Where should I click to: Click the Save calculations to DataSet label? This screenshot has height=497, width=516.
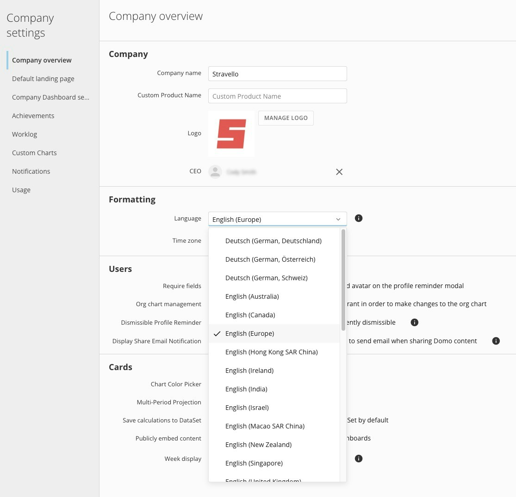[x=162, y=420]
